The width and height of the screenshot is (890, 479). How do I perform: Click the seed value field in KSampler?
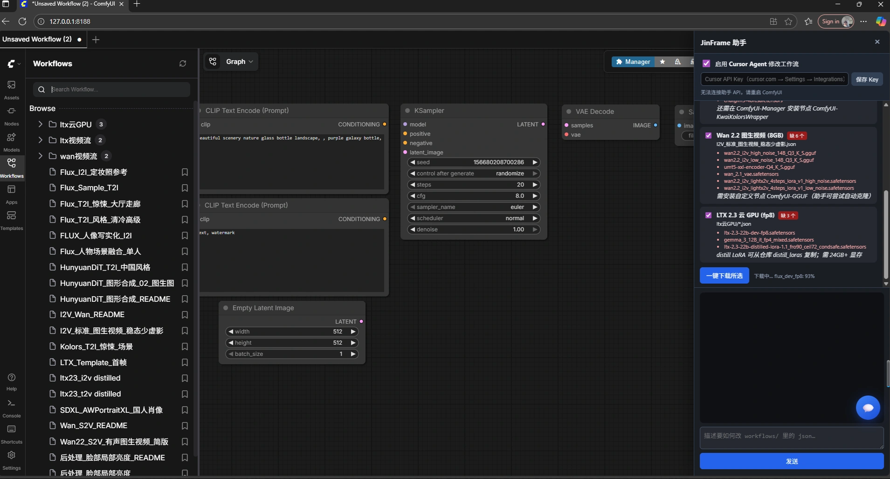(x=474, y=162)
